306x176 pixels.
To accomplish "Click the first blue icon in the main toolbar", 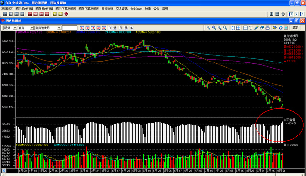I will (5, 14).
